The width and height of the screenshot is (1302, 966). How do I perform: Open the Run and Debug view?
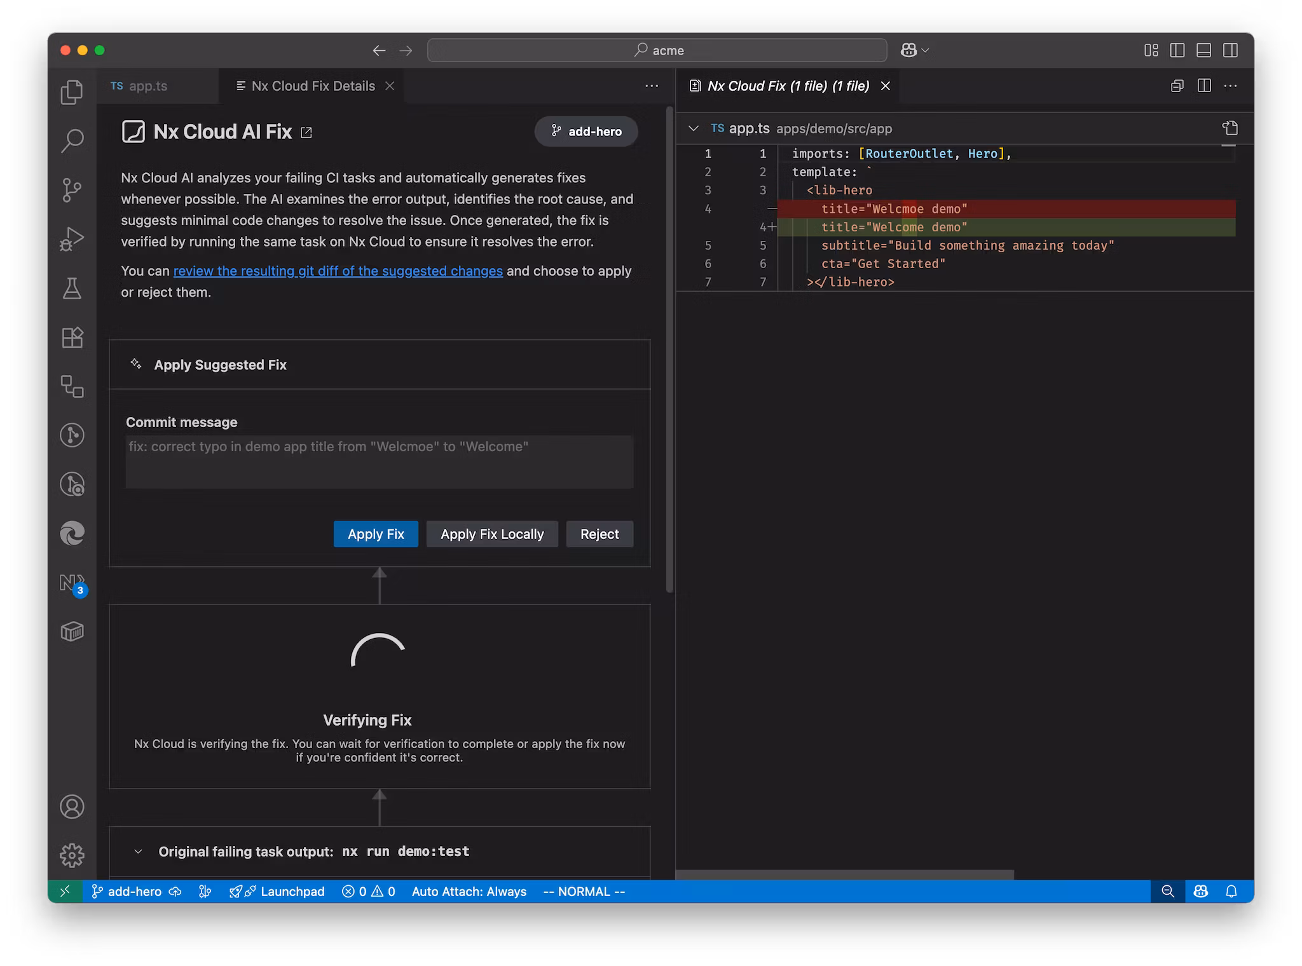72,238
